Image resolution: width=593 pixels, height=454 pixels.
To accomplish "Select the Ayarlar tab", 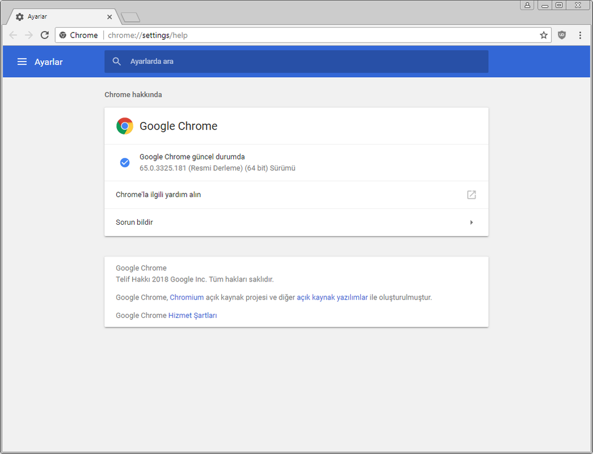I will coord(62,16).
